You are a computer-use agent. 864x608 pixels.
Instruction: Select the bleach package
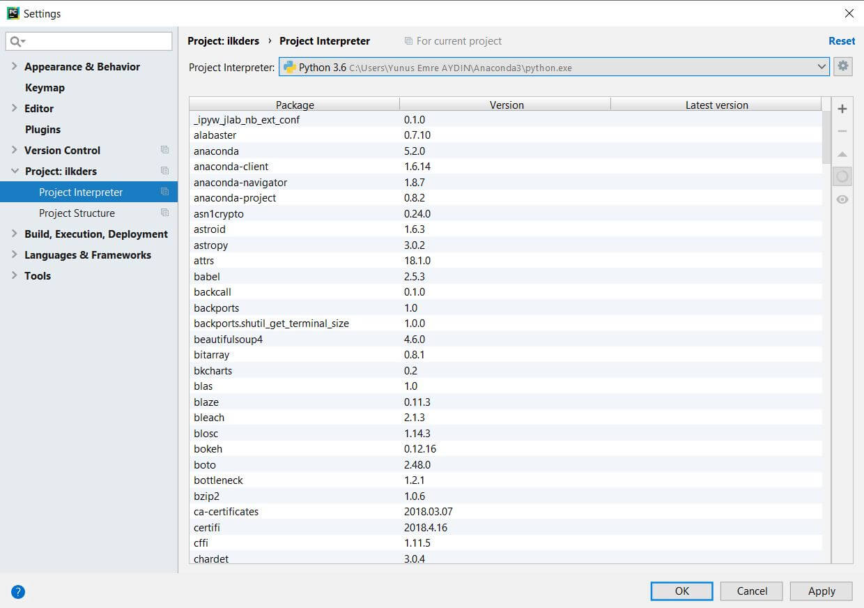click(506, 418)
